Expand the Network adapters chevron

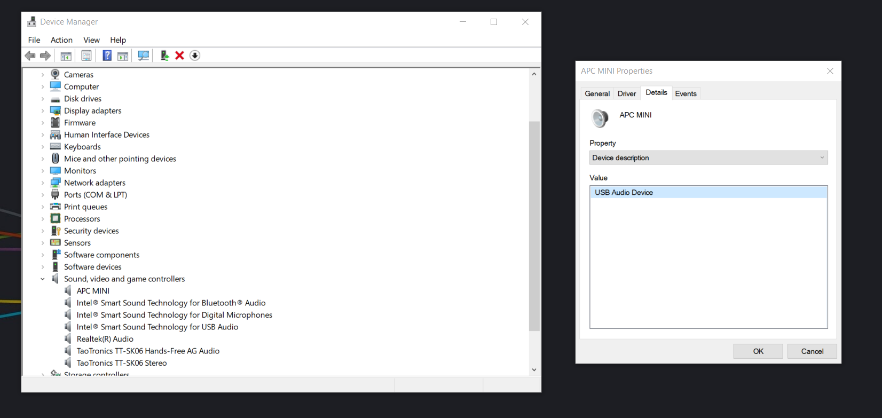pos(43,183)
